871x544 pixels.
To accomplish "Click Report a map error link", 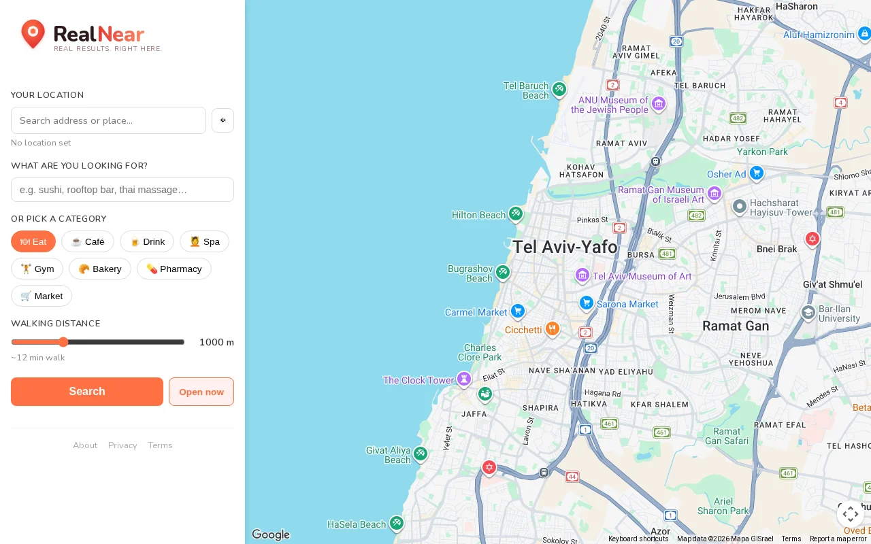I will click(x=838, y=539).
